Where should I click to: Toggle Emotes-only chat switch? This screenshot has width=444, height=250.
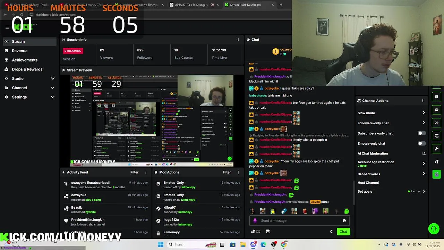coord(421,143)
